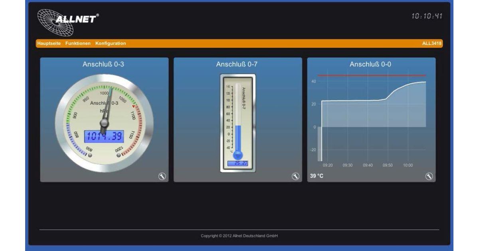Viewport: 479px width, 251px height.
Task: Click the thermometer's blue digital temperature display
Action: coord(238,163)
